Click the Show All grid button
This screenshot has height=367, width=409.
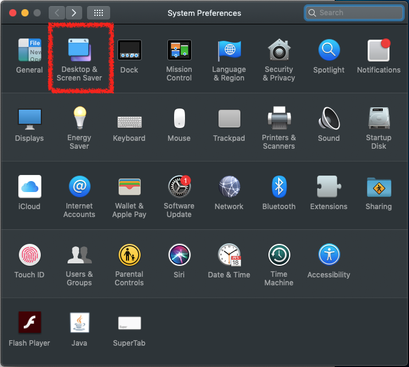tap(99, 13)
